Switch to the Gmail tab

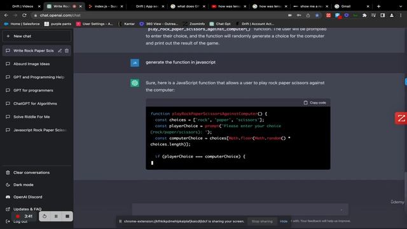coord(346,6)
